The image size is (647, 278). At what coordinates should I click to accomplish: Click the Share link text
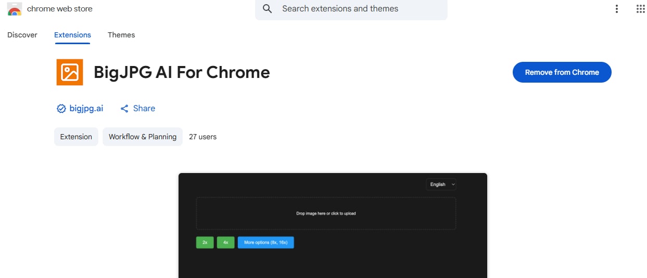144,109
